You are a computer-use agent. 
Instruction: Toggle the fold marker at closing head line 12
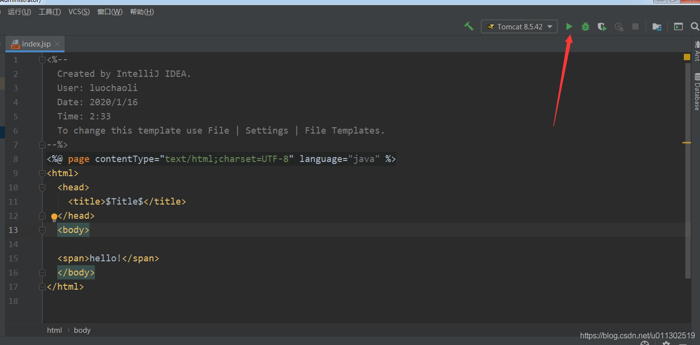(43, 216)
